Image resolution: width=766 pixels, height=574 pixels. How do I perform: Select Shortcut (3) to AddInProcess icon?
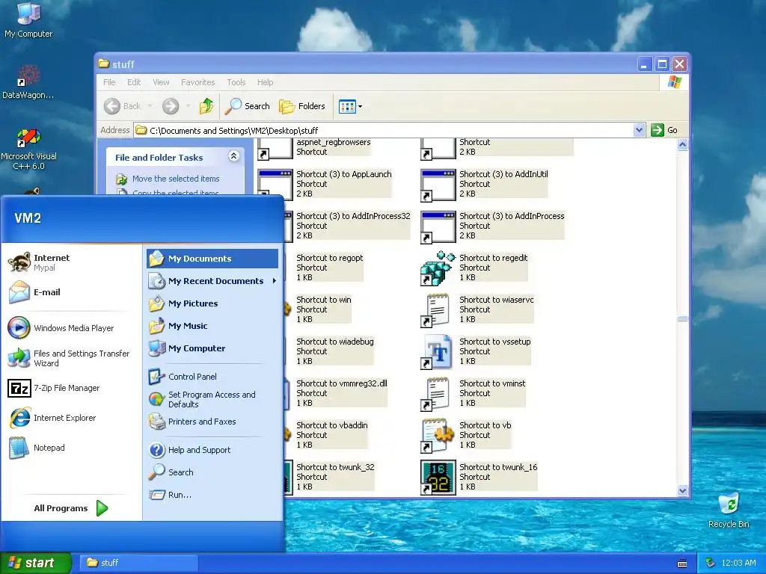[x=438, y=227]
